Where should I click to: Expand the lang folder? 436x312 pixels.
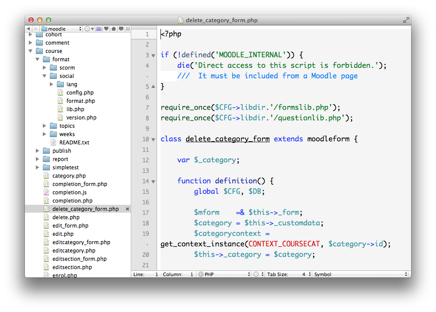[x=52, y=84]
